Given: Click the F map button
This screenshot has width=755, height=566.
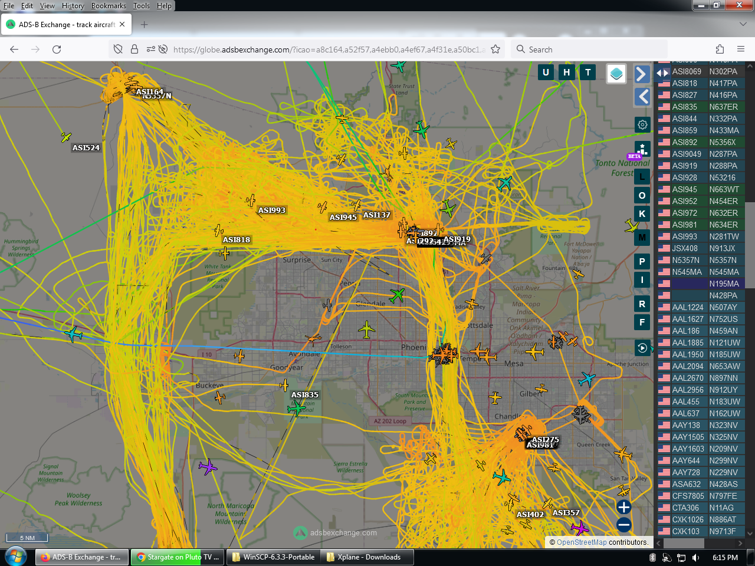Looking at the screenshot, I should click(642, 322).
